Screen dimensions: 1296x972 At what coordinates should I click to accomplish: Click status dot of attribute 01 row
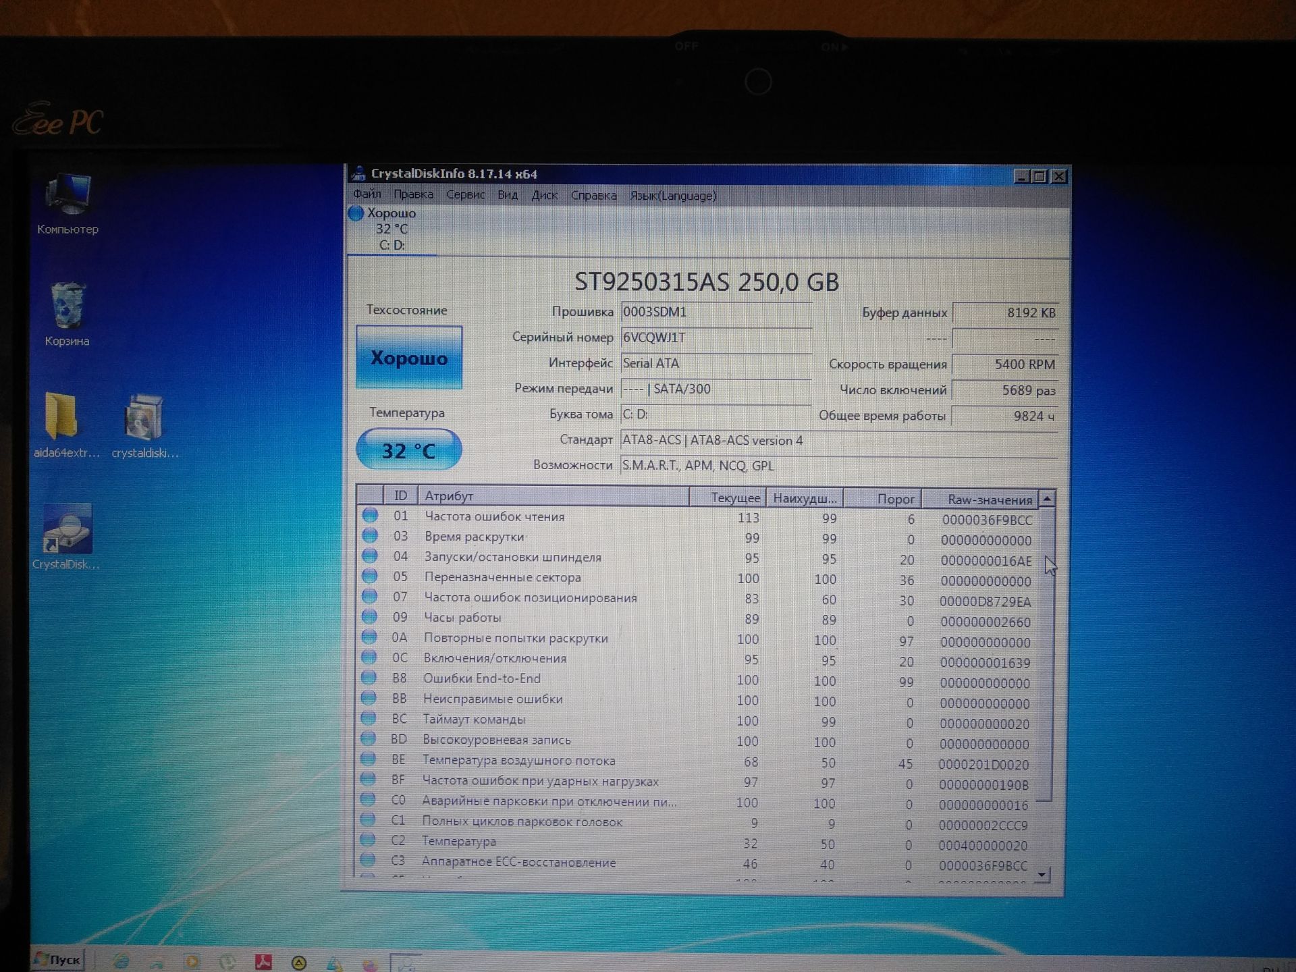(x=370, y=515)
